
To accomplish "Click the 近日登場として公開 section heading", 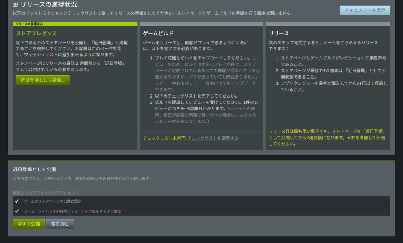I will tap(34, 169).
